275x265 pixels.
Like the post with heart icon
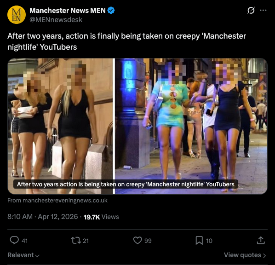[x=137, y=241]
